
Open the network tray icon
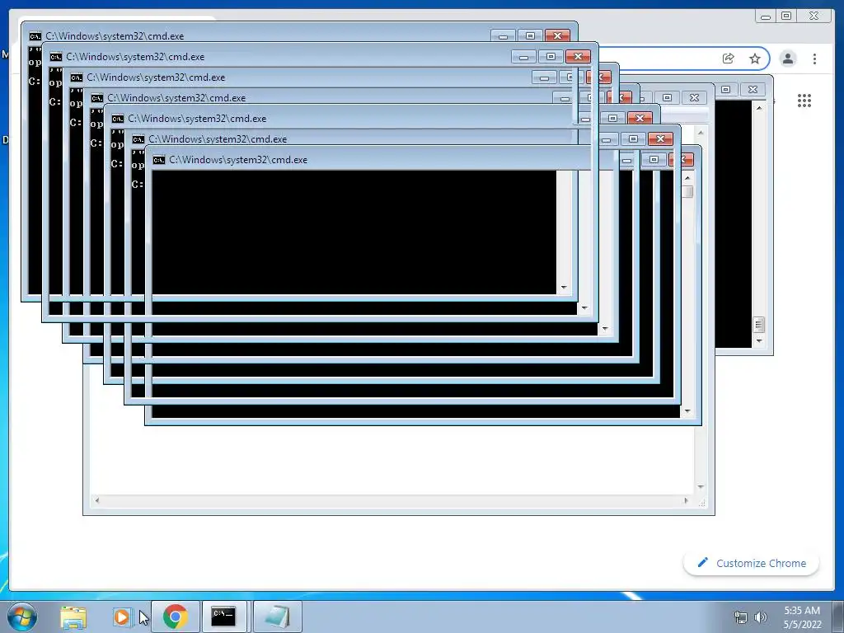(x=741, y=617)
